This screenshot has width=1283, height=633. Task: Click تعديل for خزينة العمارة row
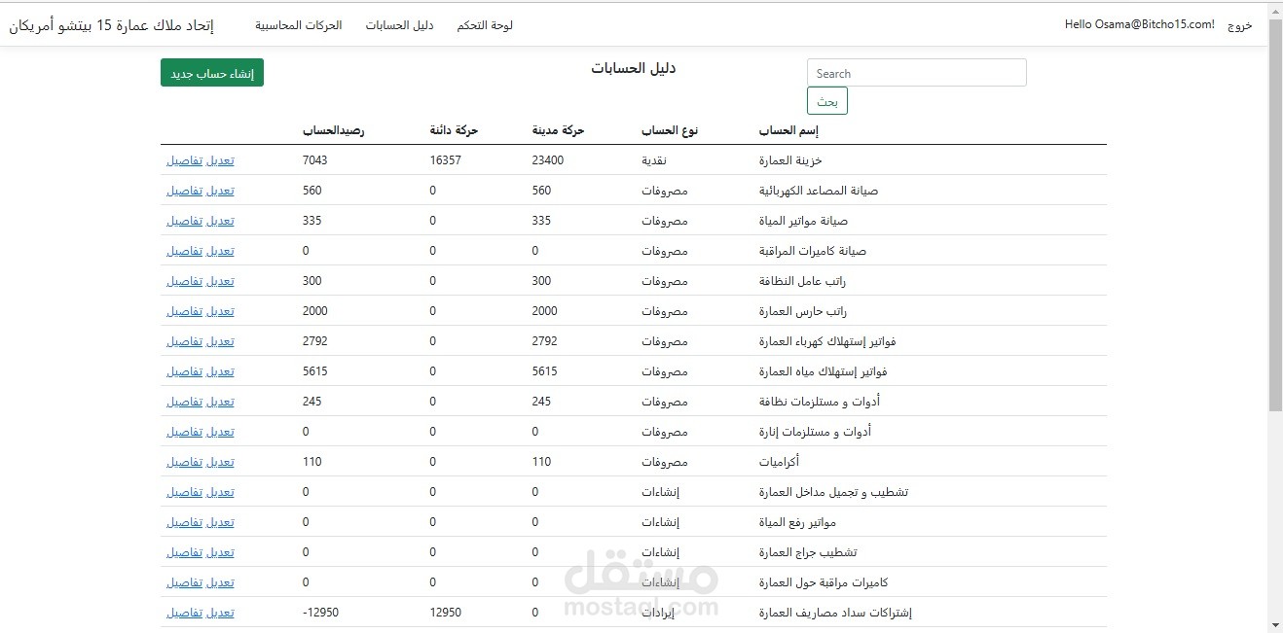click(220, 160)
